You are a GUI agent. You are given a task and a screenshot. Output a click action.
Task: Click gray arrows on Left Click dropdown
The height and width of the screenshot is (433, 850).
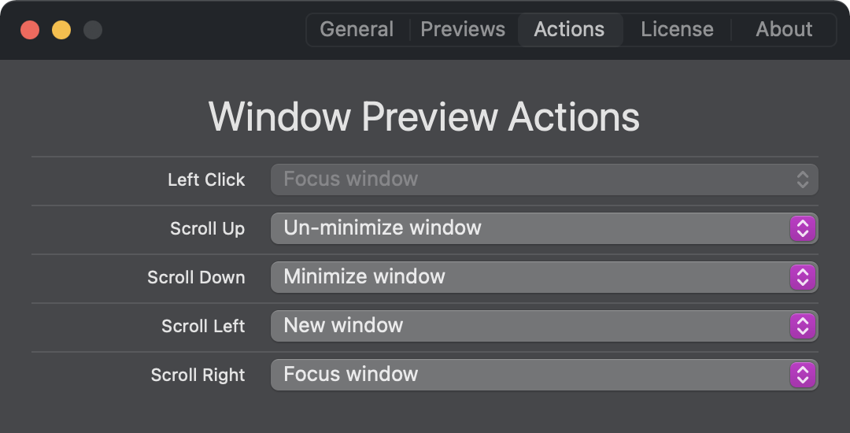[802, 179]
